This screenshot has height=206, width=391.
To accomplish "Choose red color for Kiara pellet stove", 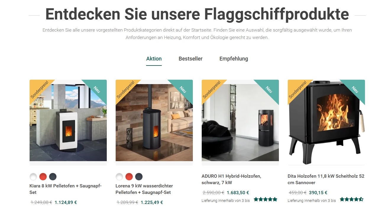I will (x=43, y=177).
